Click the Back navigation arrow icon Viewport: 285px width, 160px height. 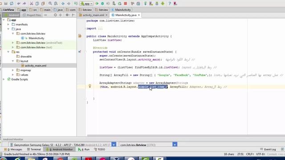point(63,4)
